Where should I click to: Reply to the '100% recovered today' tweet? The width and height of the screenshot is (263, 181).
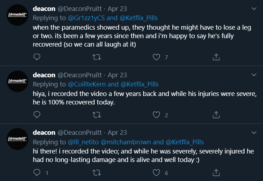tap(37, 115)
